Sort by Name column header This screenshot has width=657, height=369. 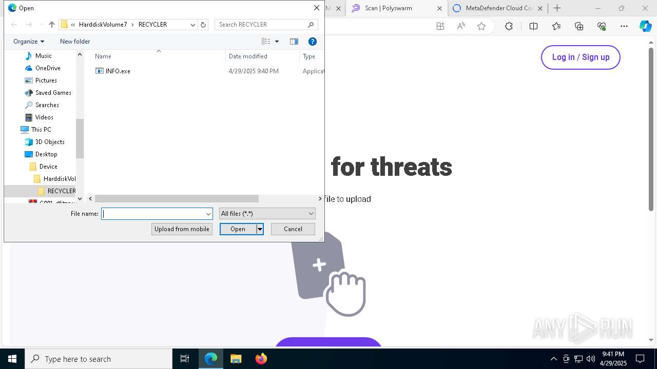(x=103, y=56)
